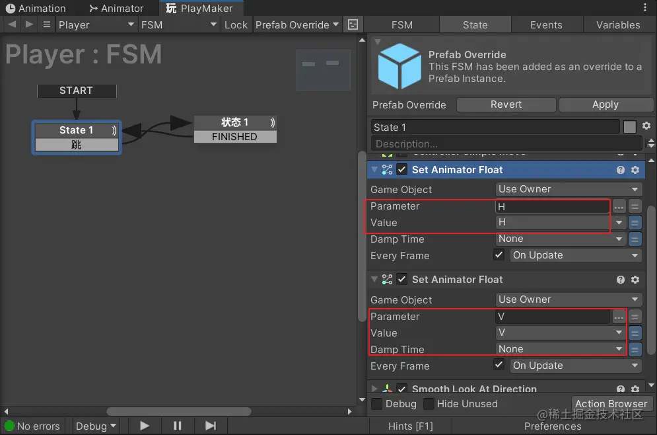Open the bottom Debug dropdown menu
Viewport: 657px width, 435px height.
[96, 426]
